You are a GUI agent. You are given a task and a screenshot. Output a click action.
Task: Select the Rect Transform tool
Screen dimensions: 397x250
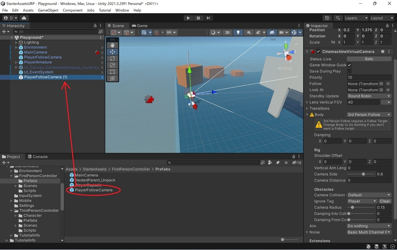(x=112, y=71)
